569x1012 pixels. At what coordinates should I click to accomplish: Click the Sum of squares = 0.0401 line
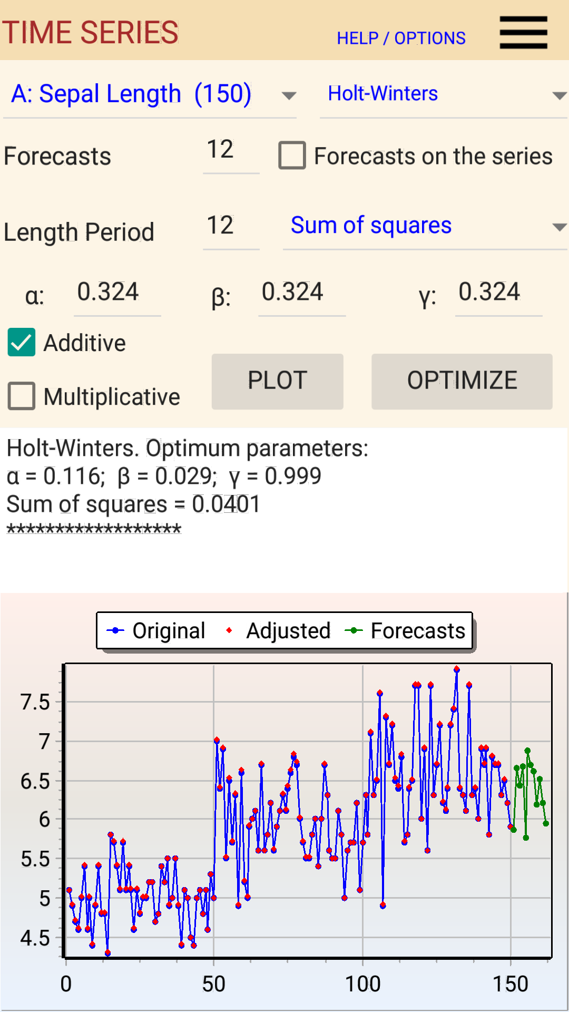133,504
